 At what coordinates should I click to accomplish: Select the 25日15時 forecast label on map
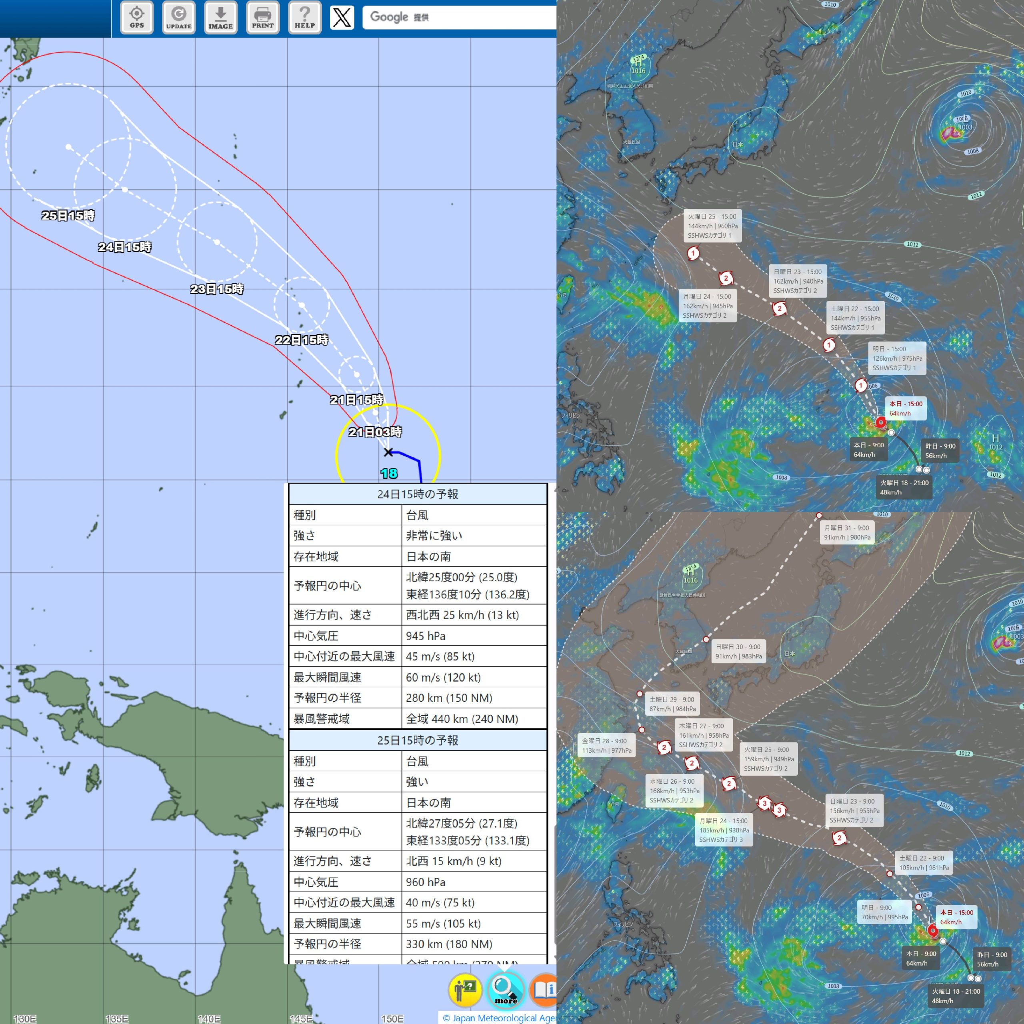[x=68, y=216]
